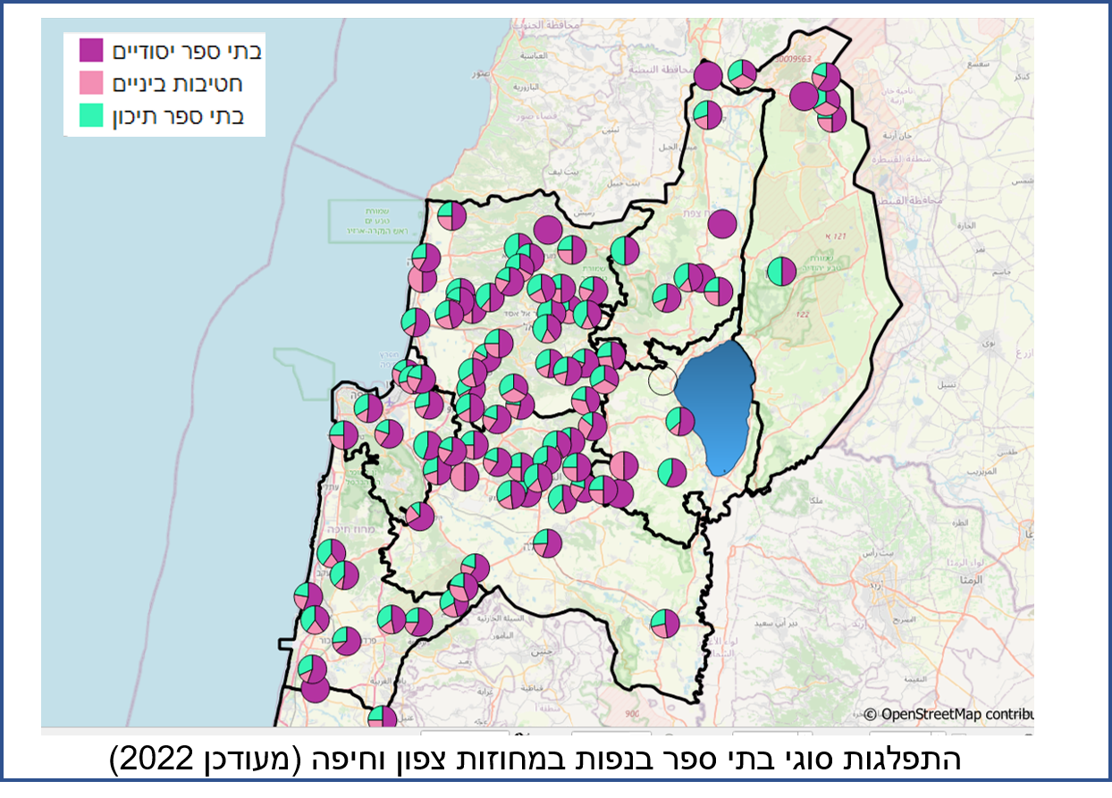Select the חטיבות ביניים legend label
1112x798 pixels.
177,83
